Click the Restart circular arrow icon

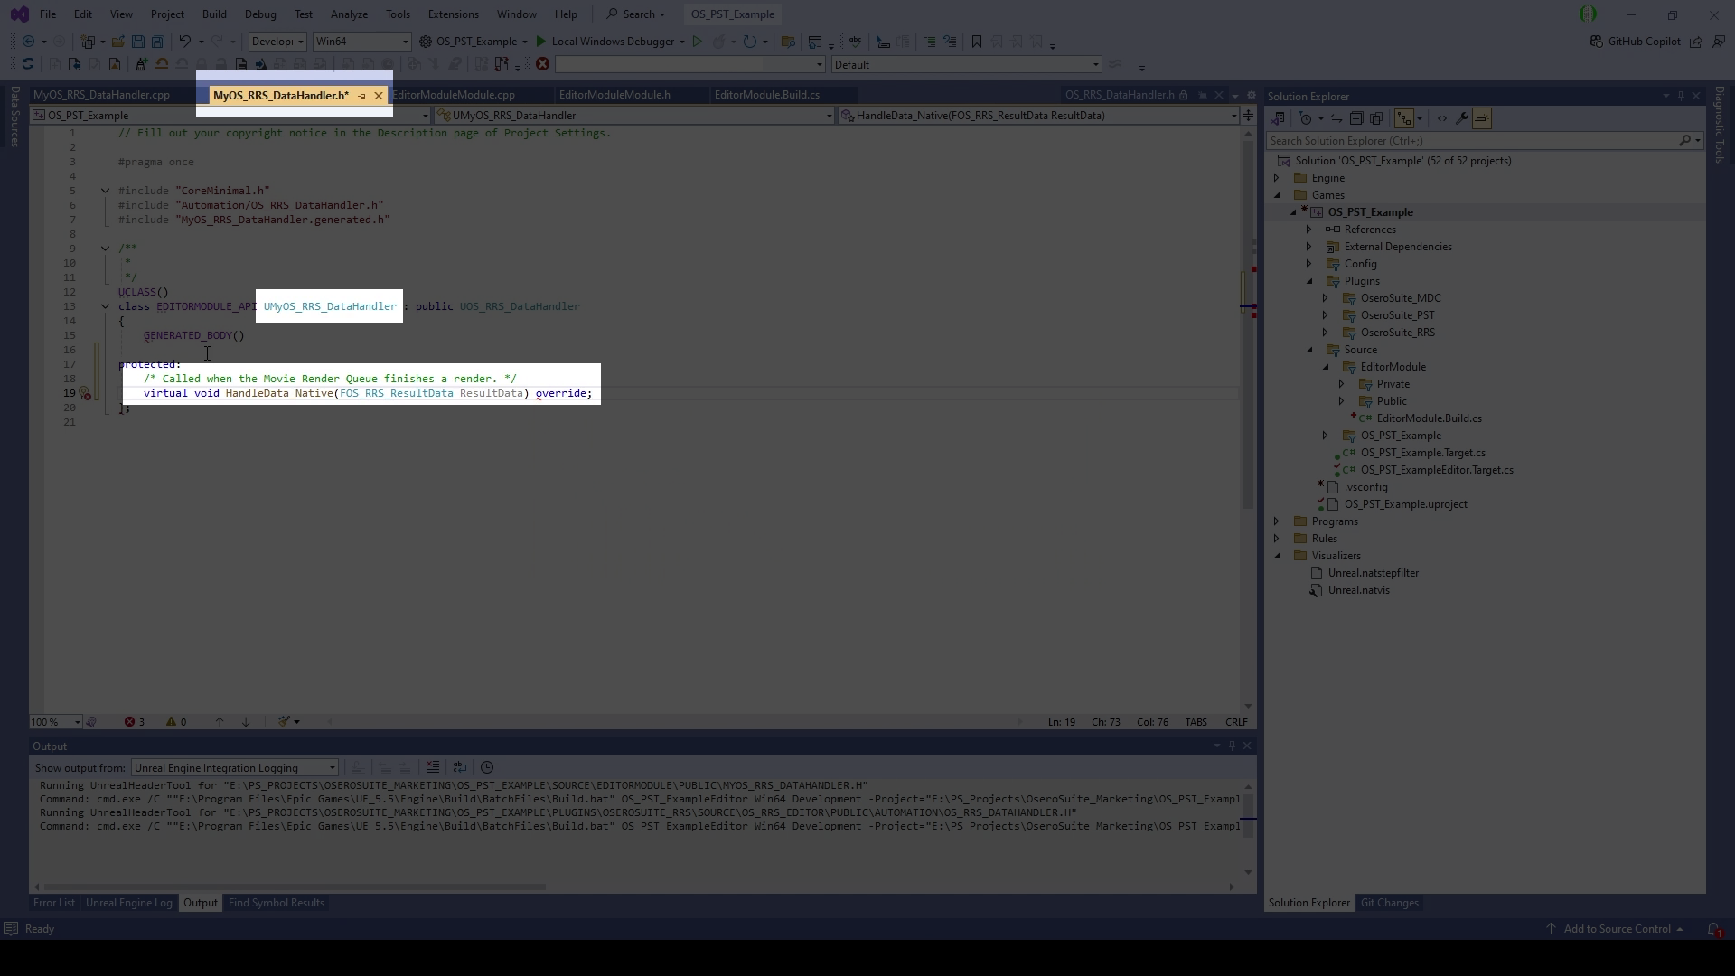point(749,42)
